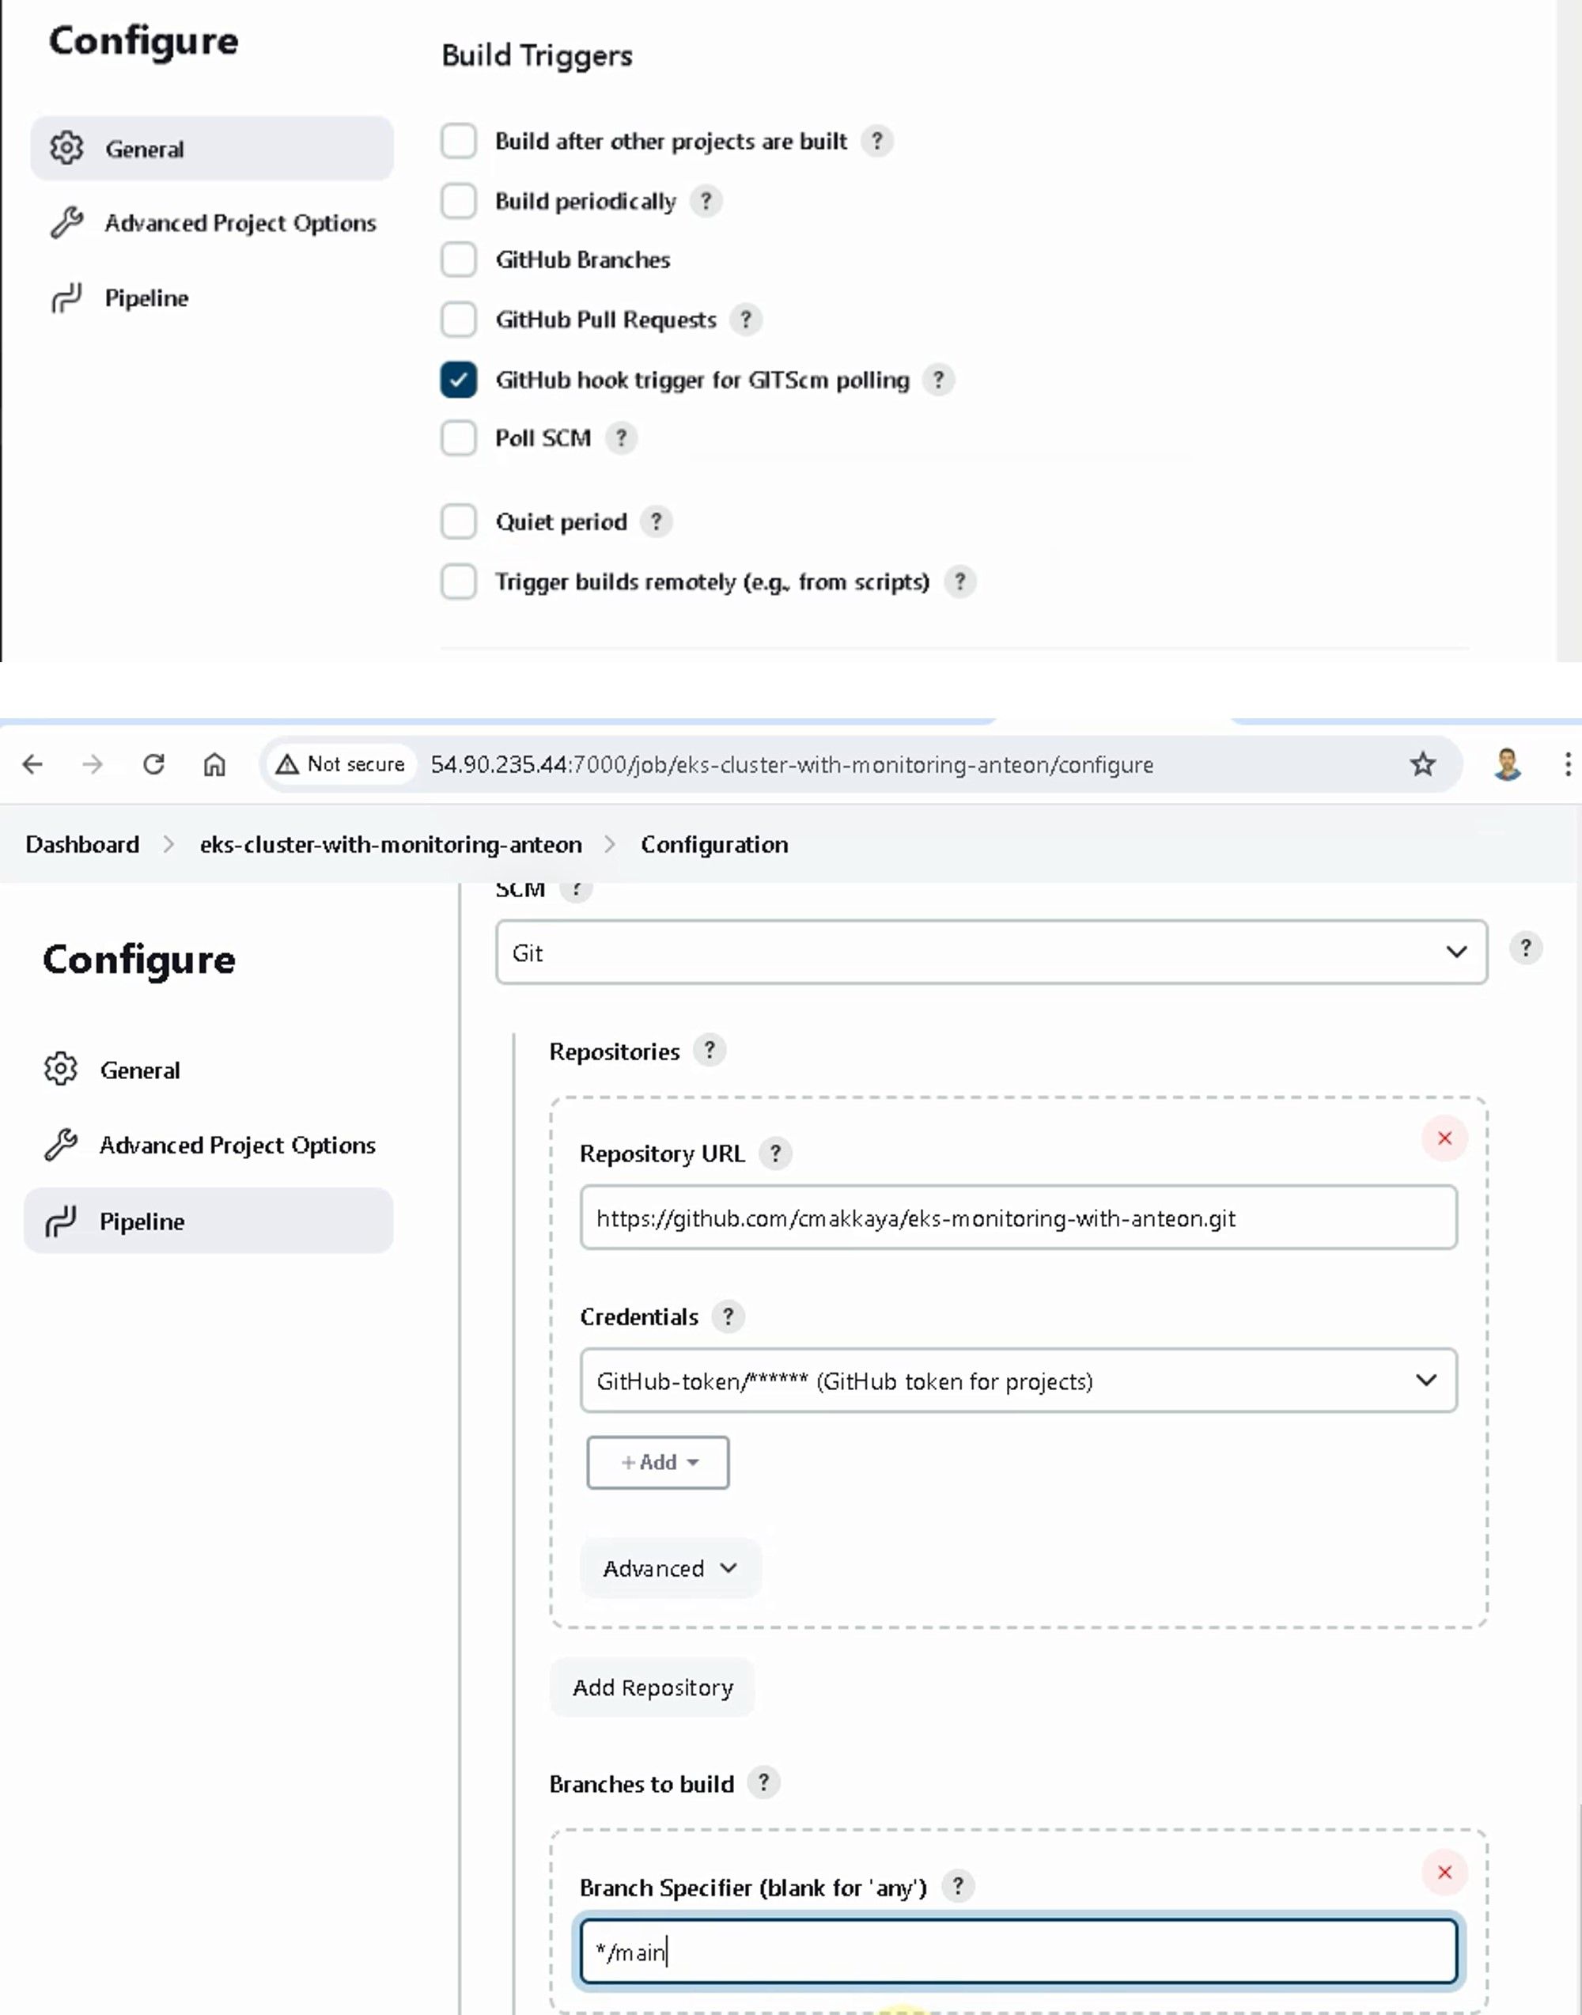Go back using browser back arrow
1582x2015 pixels.
point(32,764)
